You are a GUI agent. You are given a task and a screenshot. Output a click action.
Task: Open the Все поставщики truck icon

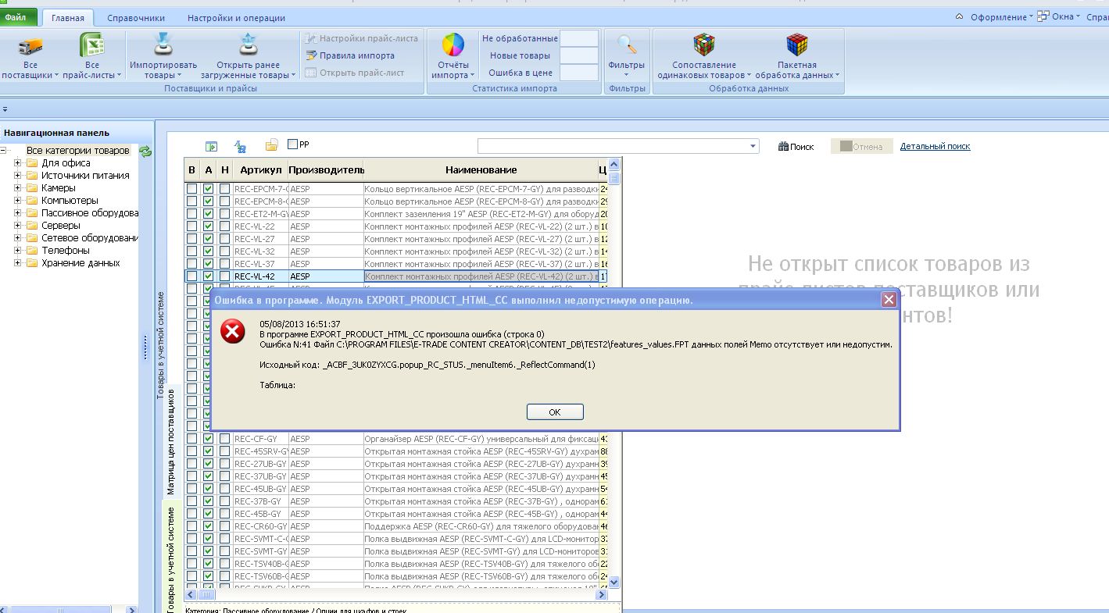pyautogui.click(x=30, y=46)
